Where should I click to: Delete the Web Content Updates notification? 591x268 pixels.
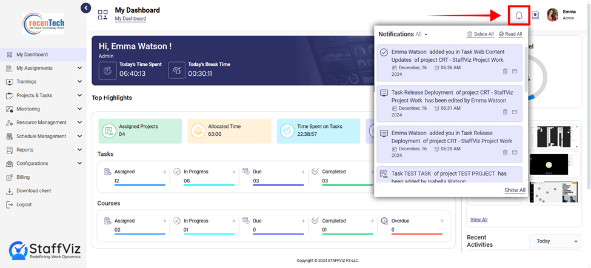pos(505,71)
